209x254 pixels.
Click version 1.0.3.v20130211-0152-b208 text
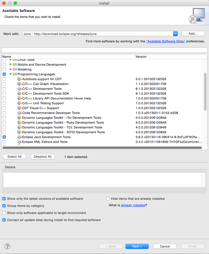coord(157,113)
